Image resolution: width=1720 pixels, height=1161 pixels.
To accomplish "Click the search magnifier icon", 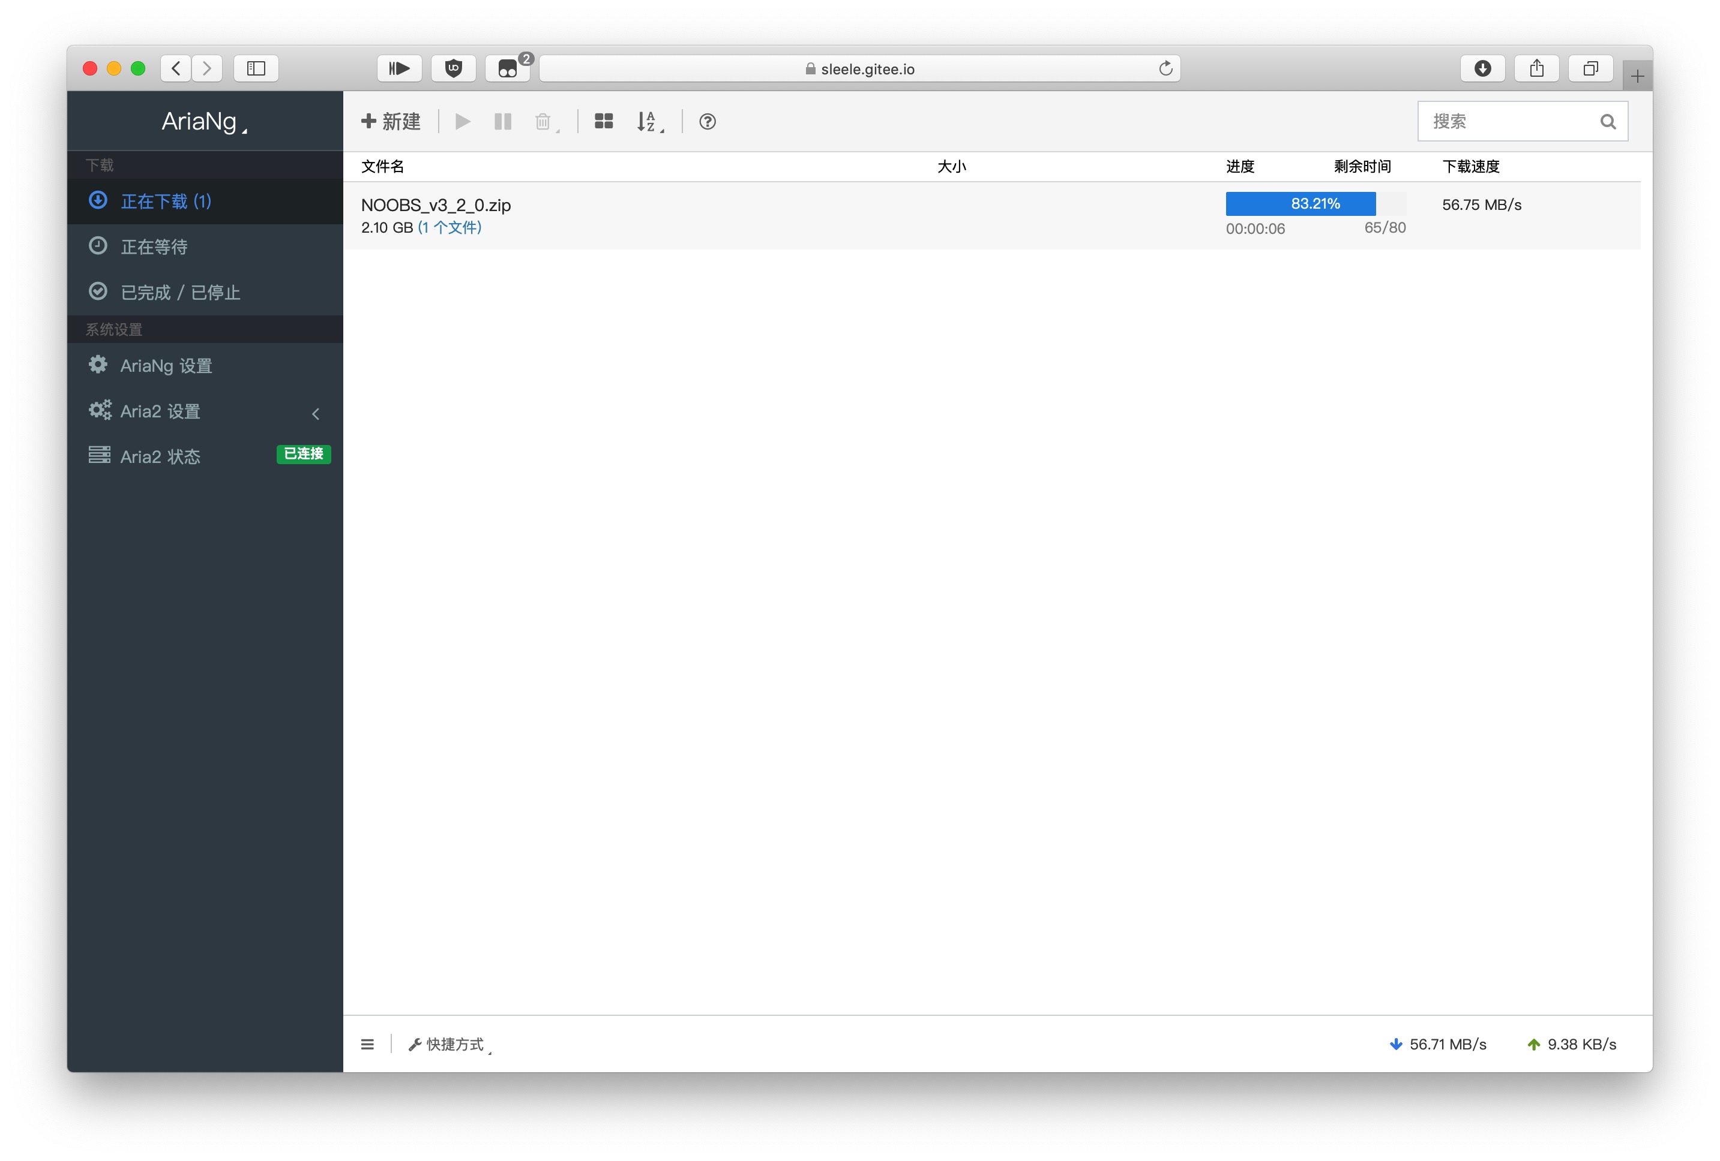I will pyautogui.click(x=1607, y=122).
